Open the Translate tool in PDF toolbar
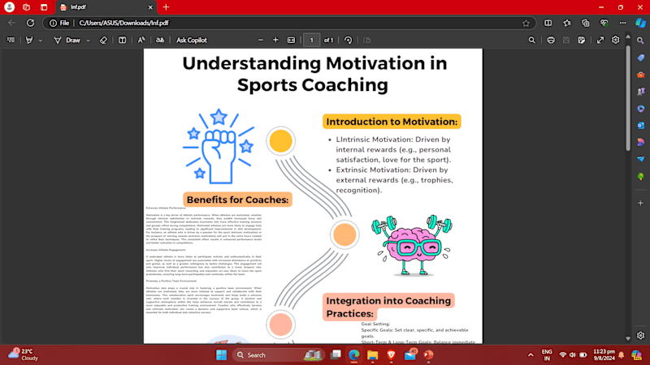Screen dimensions: 650x365 159,40
